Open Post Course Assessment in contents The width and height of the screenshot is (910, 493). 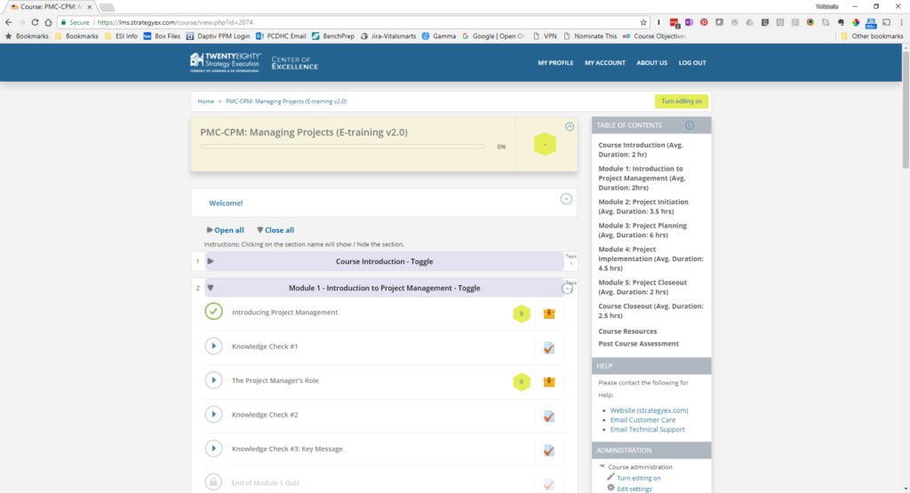tap(638, 344)
